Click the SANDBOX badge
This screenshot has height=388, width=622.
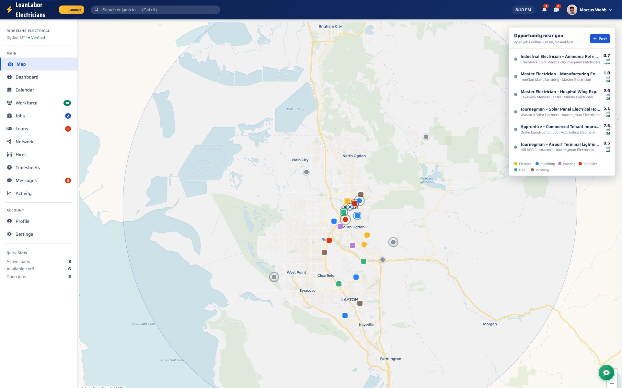pos(72,10)
